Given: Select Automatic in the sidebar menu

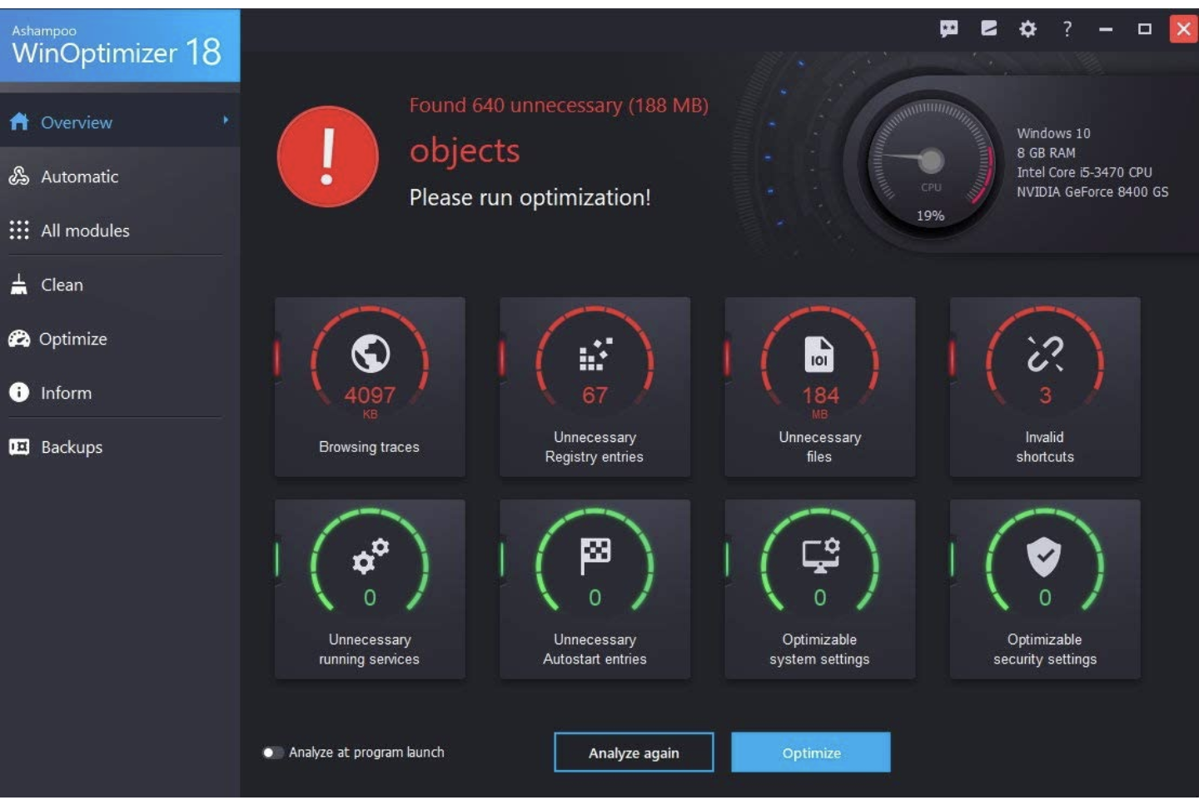Looking at the screenshot, I should (x=80, y=176).
